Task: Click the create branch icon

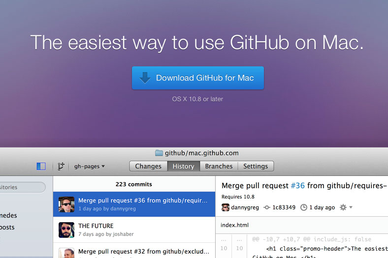Action: [61, 167]
